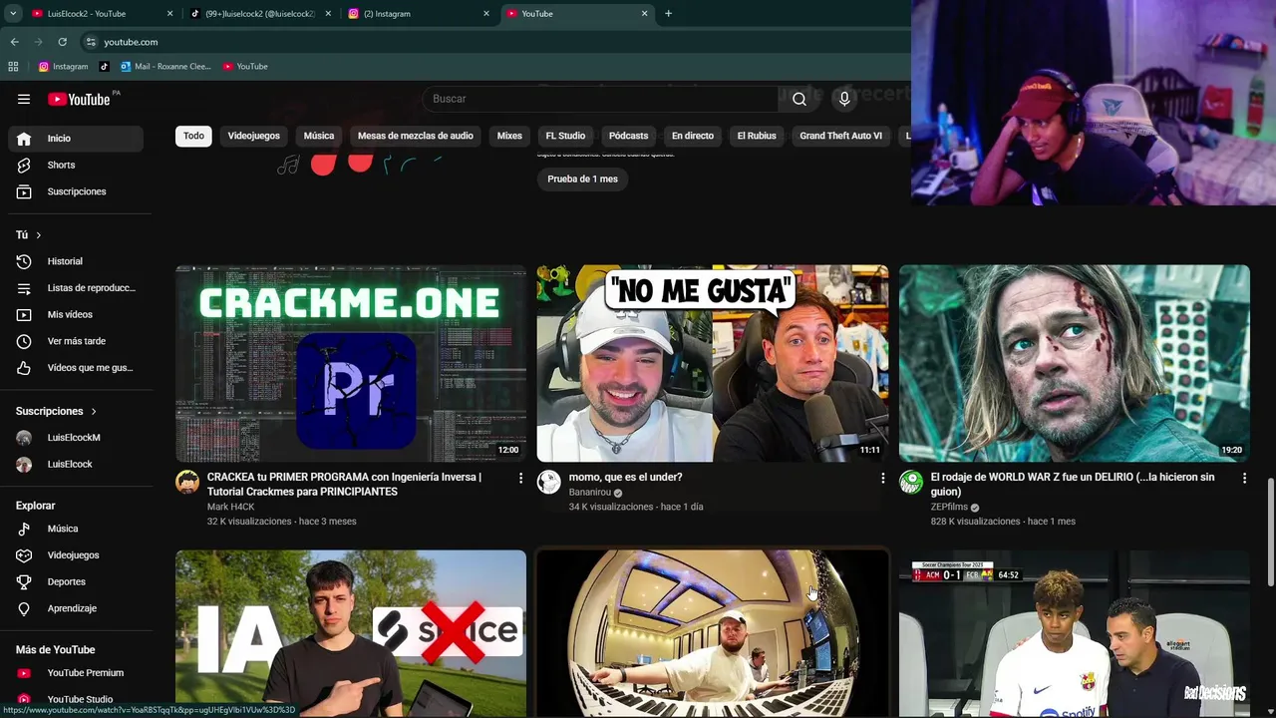Go back in browser
Image resolution: width=1276 pixels, height=718 pixels.
14,42
